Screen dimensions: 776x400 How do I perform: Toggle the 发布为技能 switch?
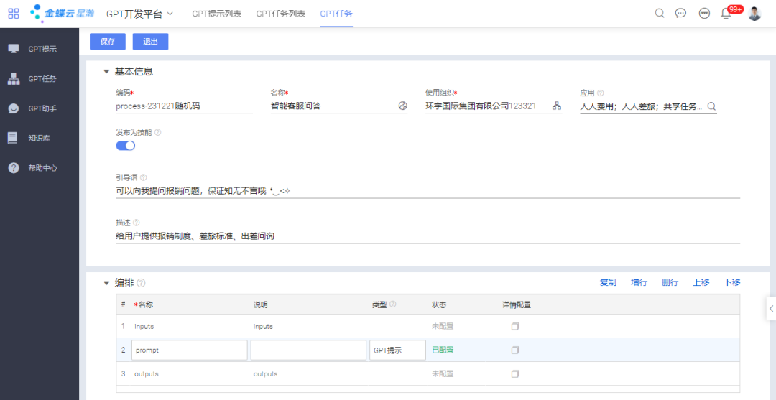tap(125, 145)
